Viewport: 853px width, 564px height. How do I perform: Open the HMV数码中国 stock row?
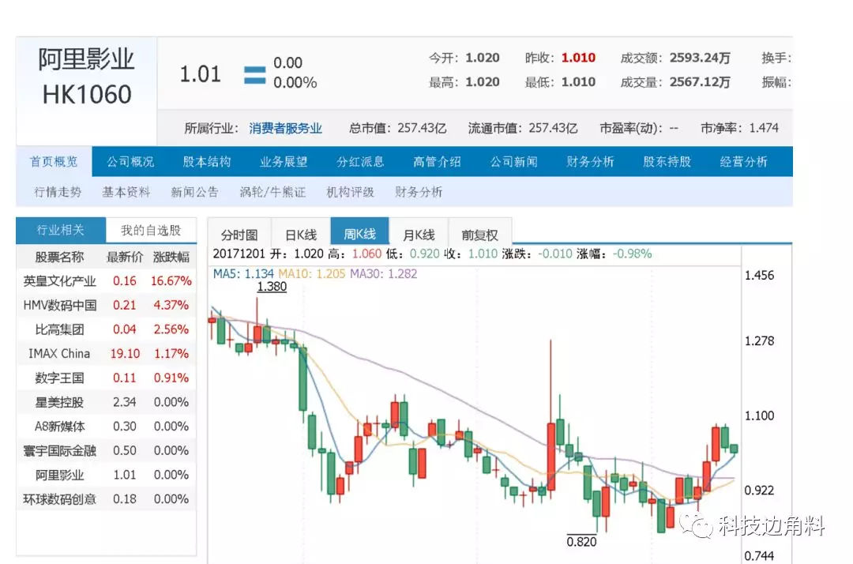pos(107,305)
